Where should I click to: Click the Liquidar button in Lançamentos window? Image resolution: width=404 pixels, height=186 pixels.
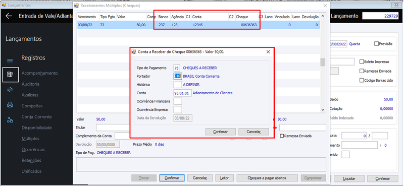pos(349,178)
